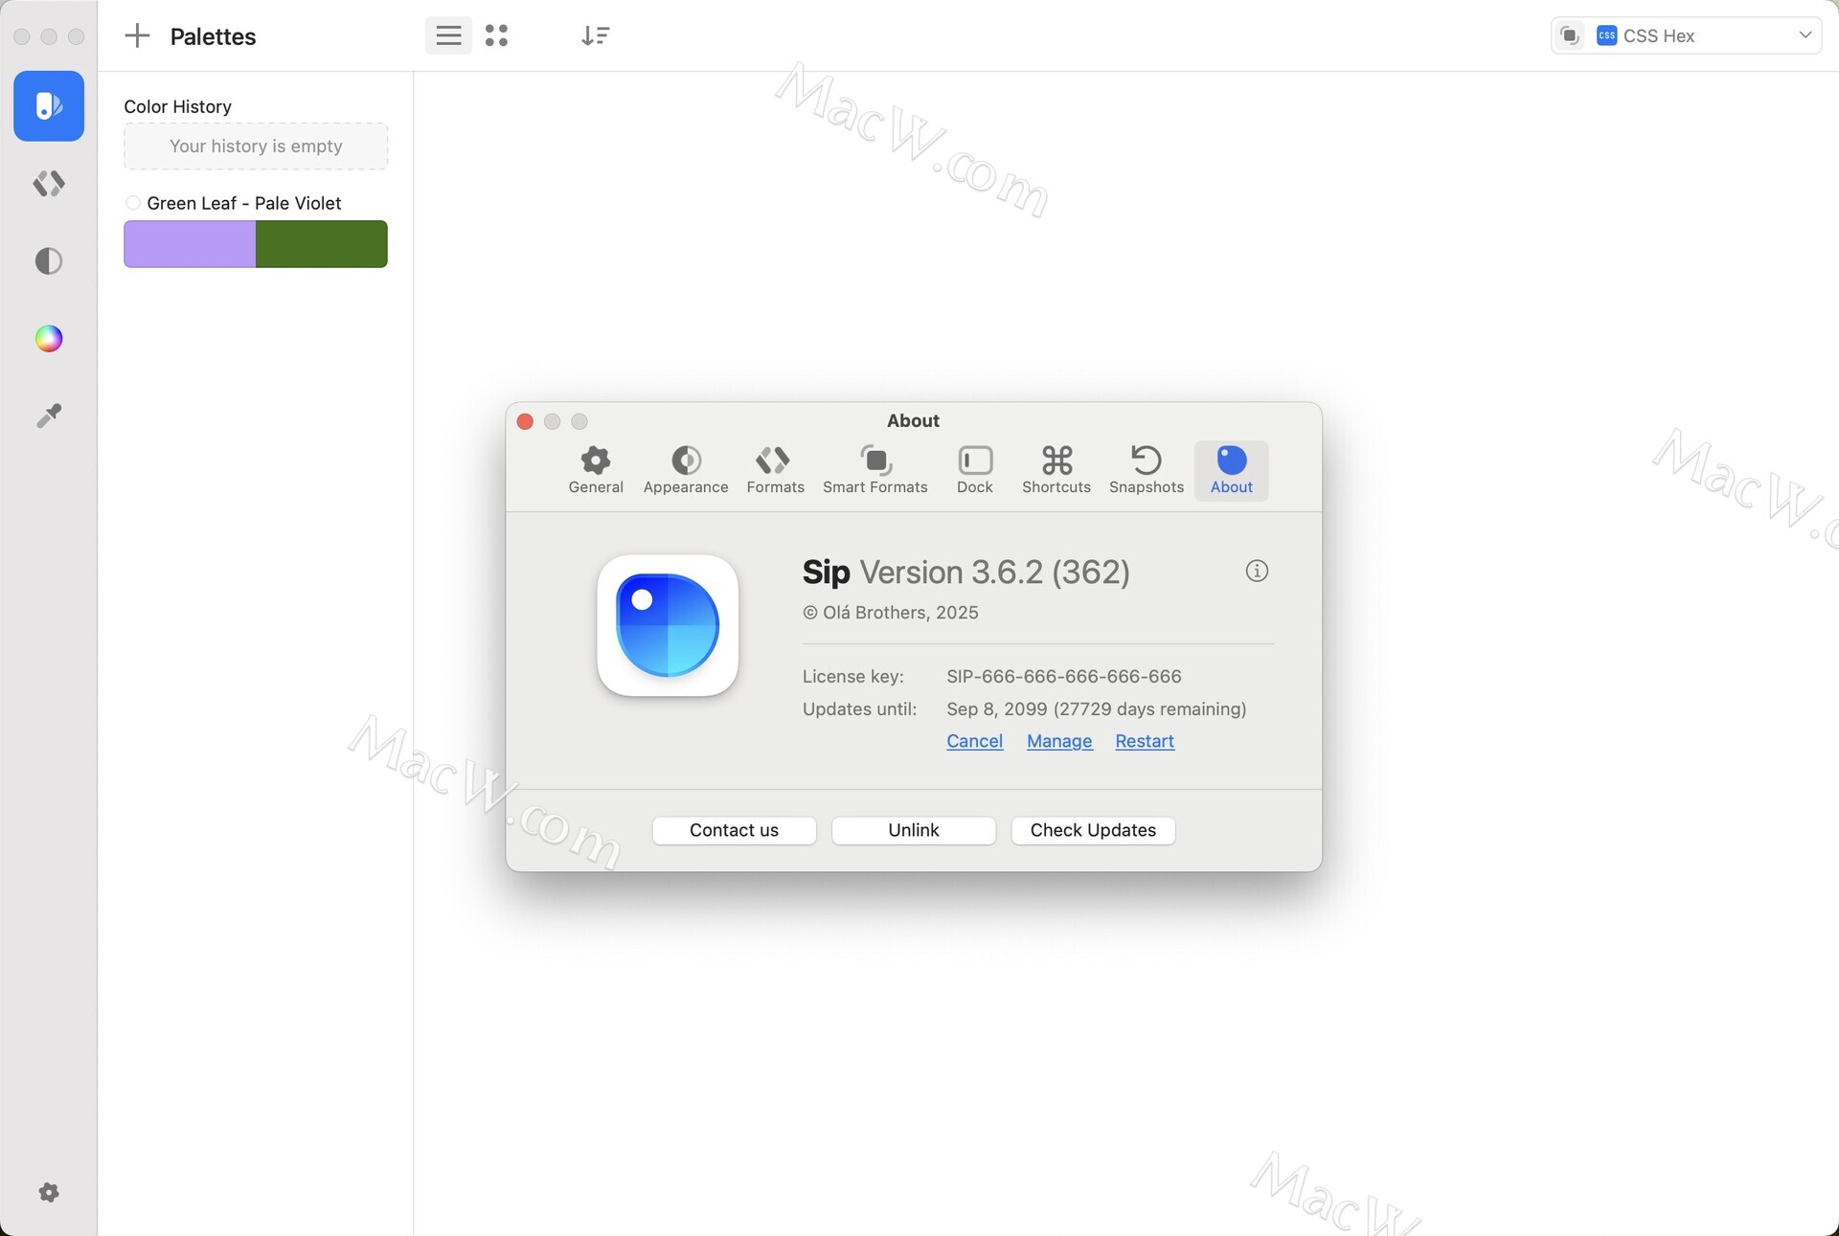Viewport: 1839px width, 1236px height.
Task: Pick the green leaf color swatch
Action: point(322,244)
